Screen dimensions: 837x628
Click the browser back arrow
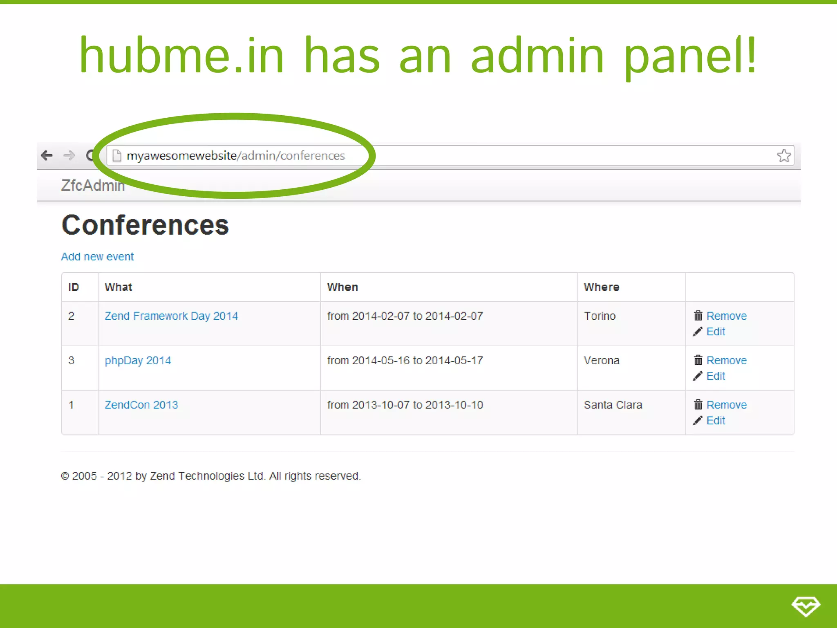coord(47,155)
